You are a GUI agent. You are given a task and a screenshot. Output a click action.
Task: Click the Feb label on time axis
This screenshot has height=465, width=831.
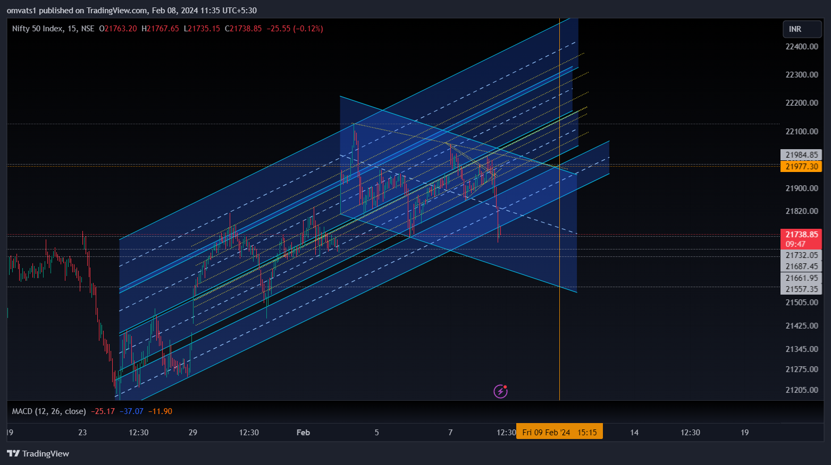coord(303,433)
